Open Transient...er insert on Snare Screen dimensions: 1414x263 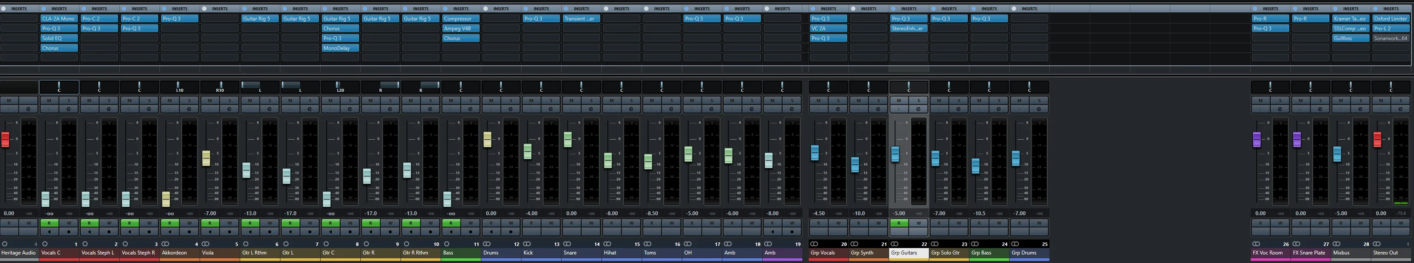point(581,19)
